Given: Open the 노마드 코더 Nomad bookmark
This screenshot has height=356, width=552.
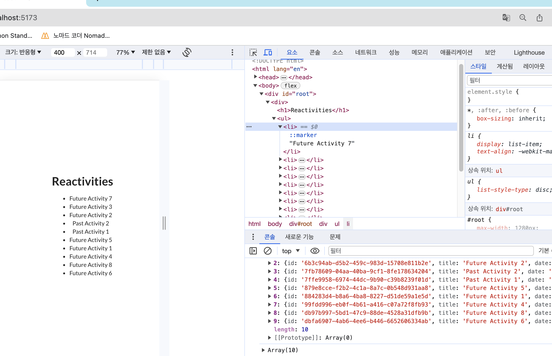Looking at the screenshot, I should 75,36.
